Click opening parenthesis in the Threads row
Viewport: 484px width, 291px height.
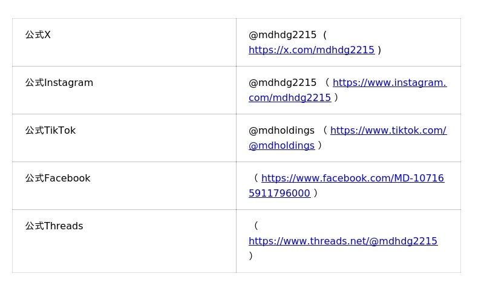(x=256, y=226)
